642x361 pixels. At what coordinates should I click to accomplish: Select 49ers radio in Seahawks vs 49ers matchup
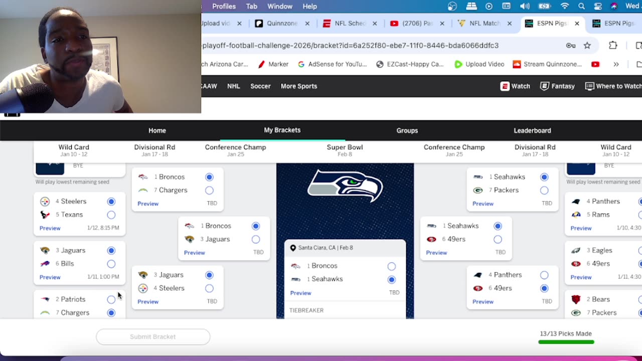498,240
